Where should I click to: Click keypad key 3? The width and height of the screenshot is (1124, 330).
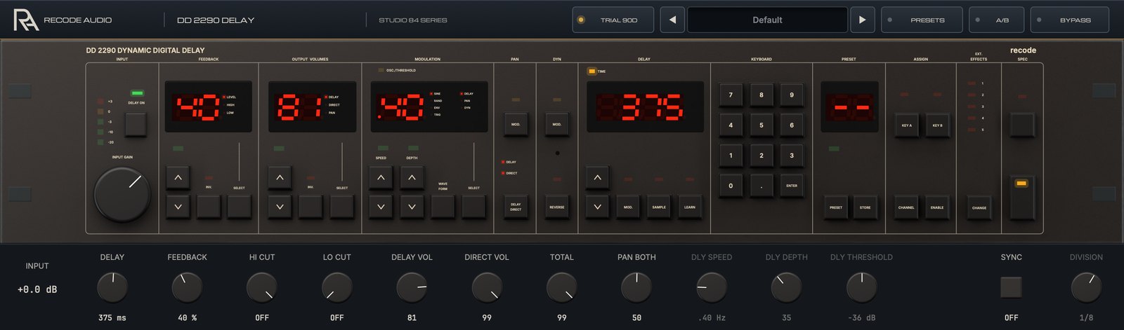[792, 156]
